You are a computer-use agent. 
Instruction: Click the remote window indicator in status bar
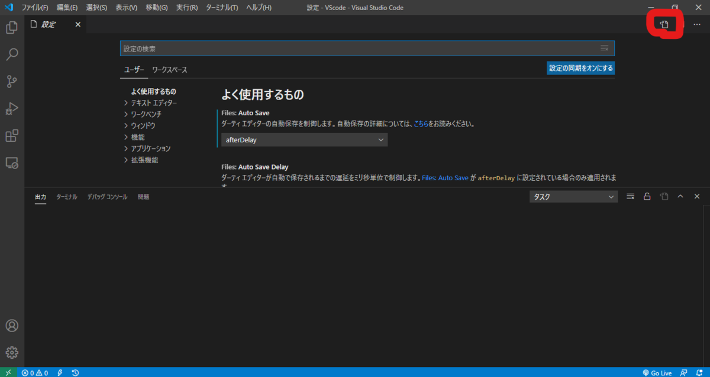(x=9, y=372)
